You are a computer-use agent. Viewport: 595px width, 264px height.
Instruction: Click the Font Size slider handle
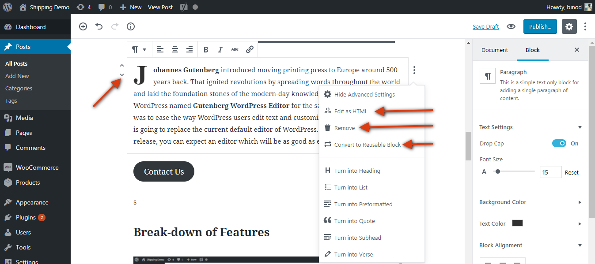498,172
